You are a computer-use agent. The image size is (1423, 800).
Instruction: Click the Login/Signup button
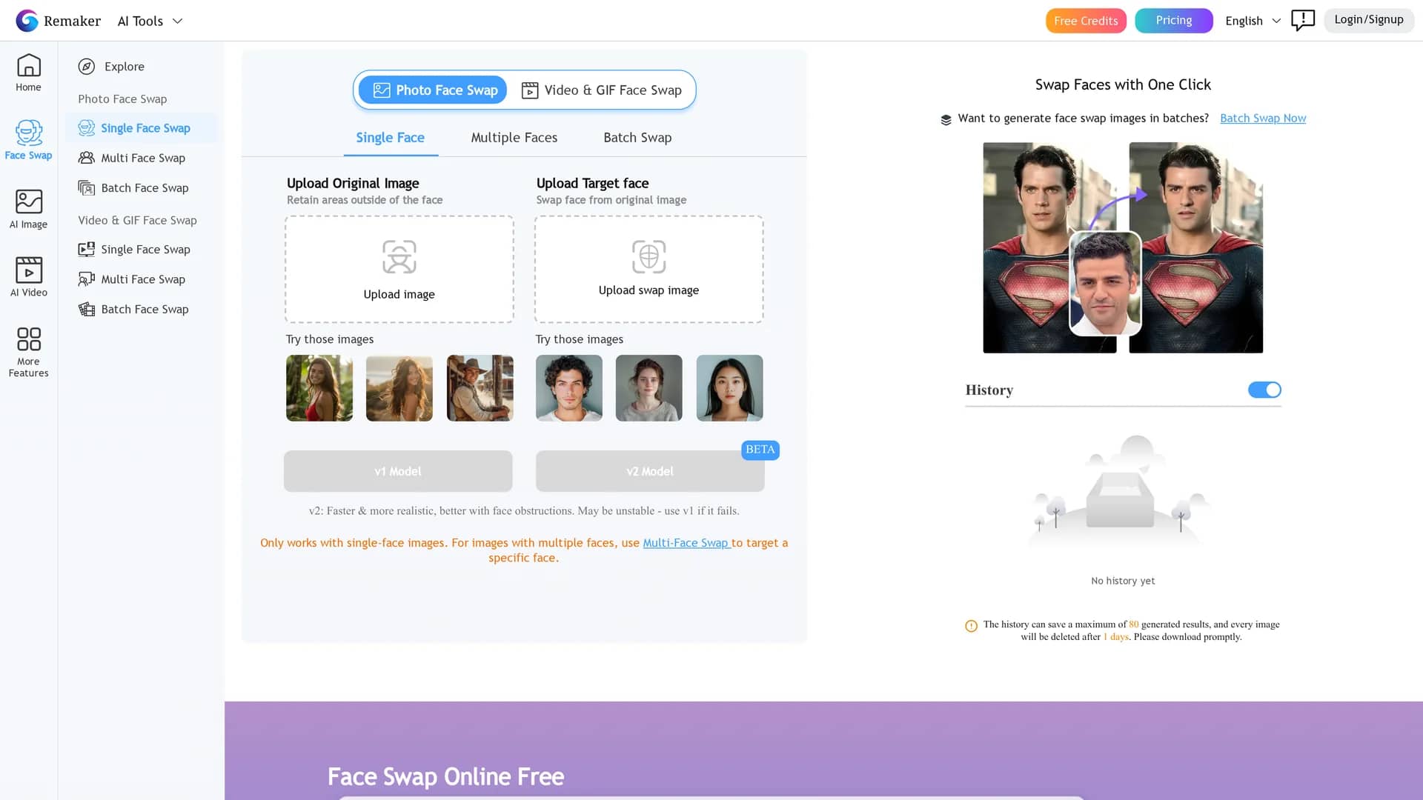1369,20
